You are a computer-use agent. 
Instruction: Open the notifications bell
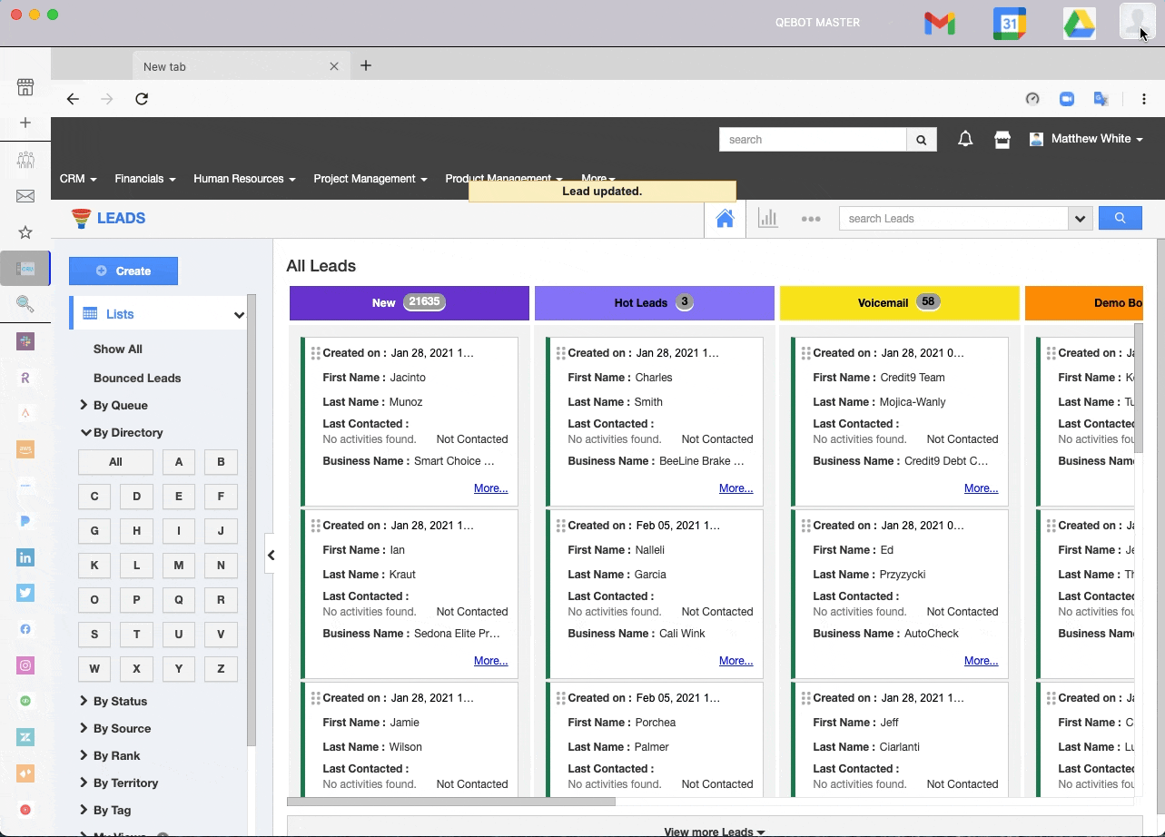965,139
